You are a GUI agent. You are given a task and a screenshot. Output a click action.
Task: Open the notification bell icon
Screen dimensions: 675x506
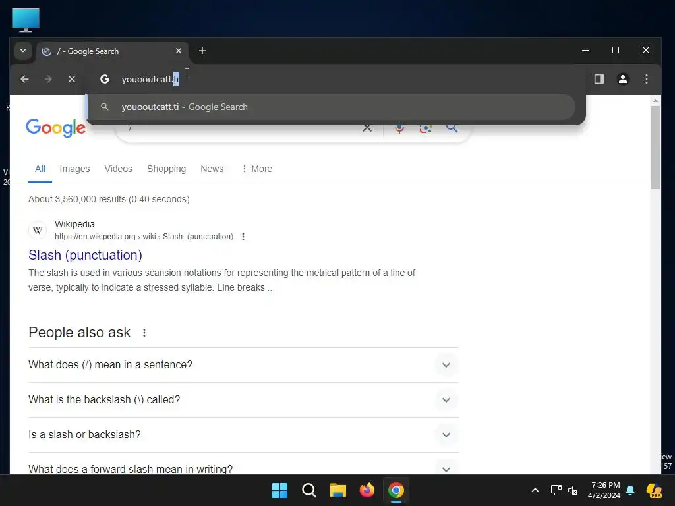pos(630,490)
